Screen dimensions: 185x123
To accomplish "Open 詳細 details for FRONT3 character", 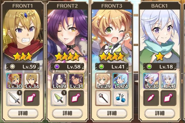I will click(112, 113).
